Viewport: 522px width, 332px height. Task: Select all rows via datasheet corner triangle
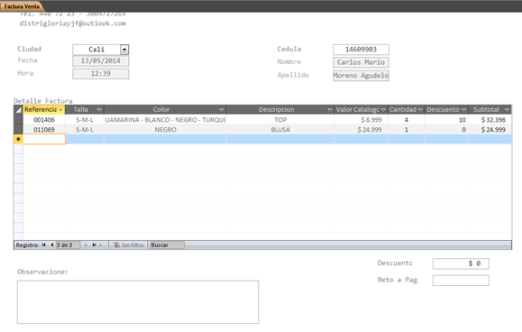point(18,109)
